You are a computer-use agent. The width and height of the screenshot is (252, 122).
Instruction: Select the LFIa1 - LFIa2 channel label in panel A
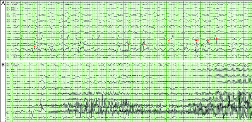tap(10, 3)
